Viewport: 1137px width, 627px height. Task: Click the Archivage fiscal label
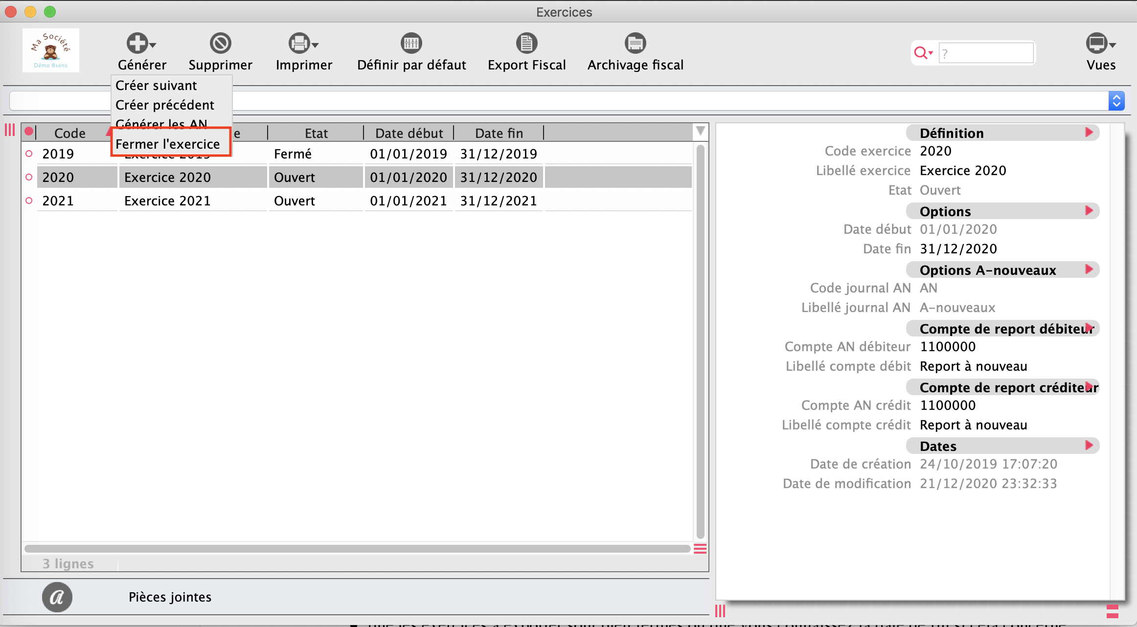635,65
